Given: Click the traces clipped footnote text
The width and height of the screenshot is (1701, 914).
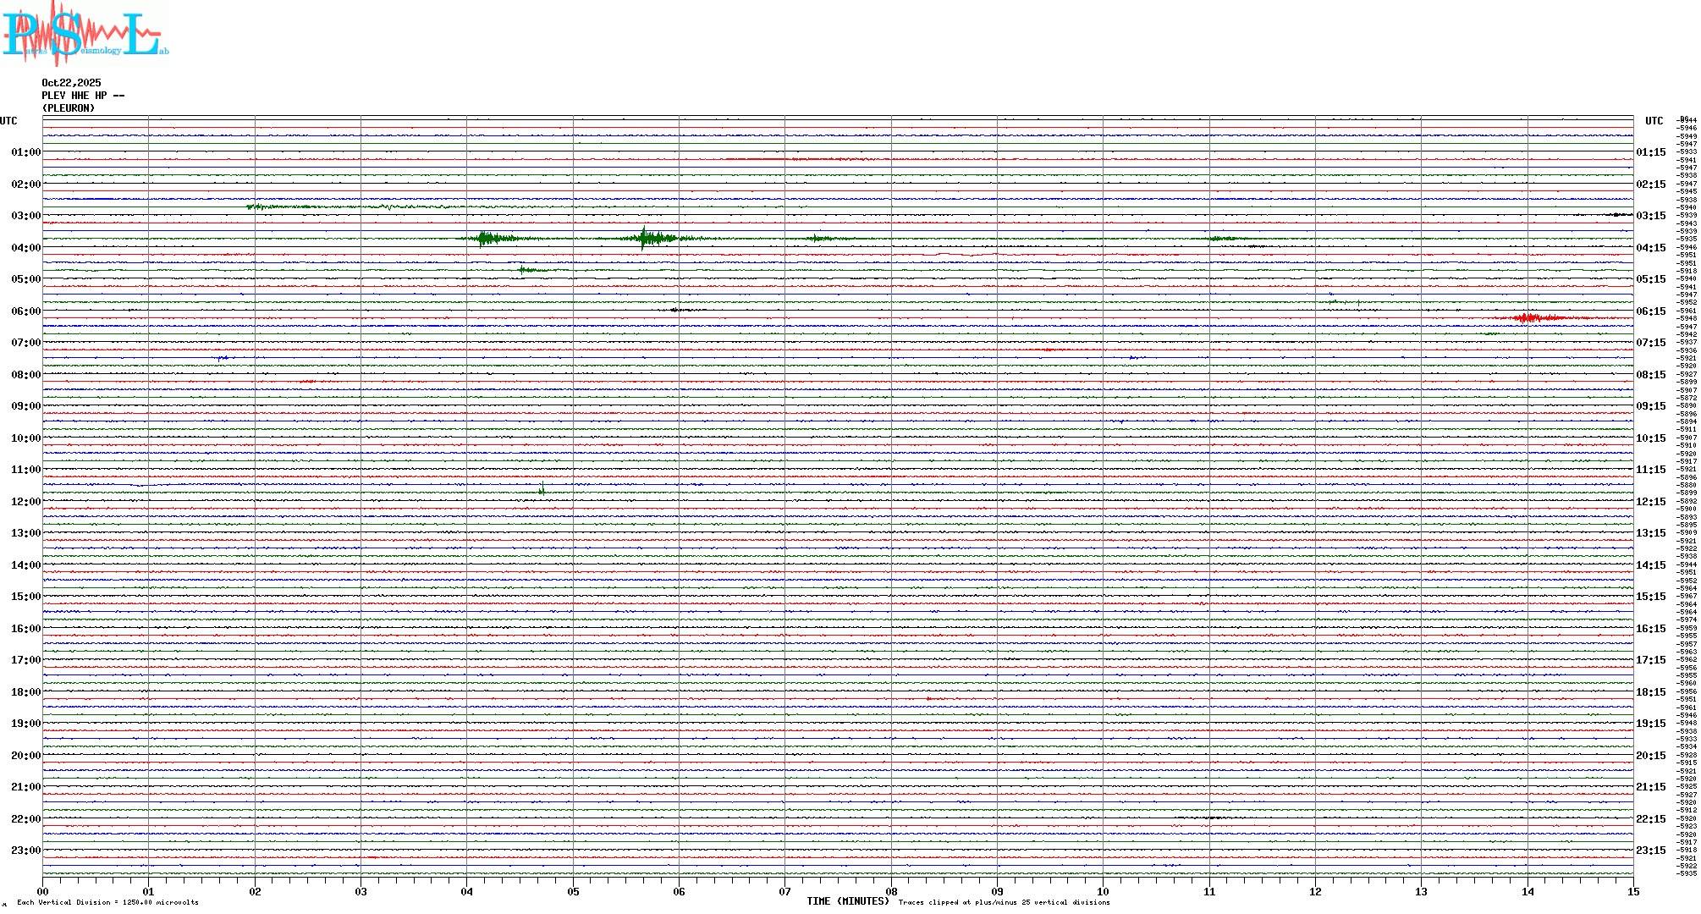Looking at the screenshot, I should pyautogui.click(x=1004, y=902).
